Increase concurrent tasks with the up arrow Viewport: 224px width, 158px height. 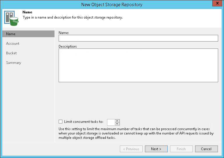117,121
